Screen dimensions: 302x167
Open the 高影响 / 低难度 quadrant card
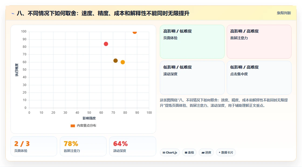(x=192, y=41)
